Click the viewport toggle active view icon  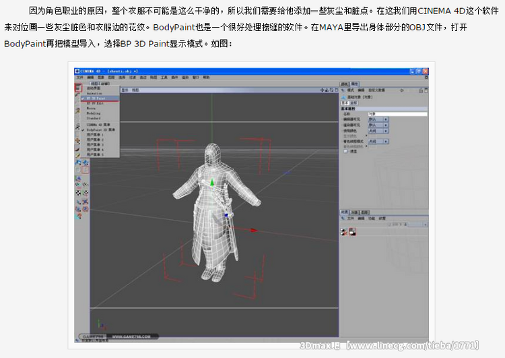point(336,90)
